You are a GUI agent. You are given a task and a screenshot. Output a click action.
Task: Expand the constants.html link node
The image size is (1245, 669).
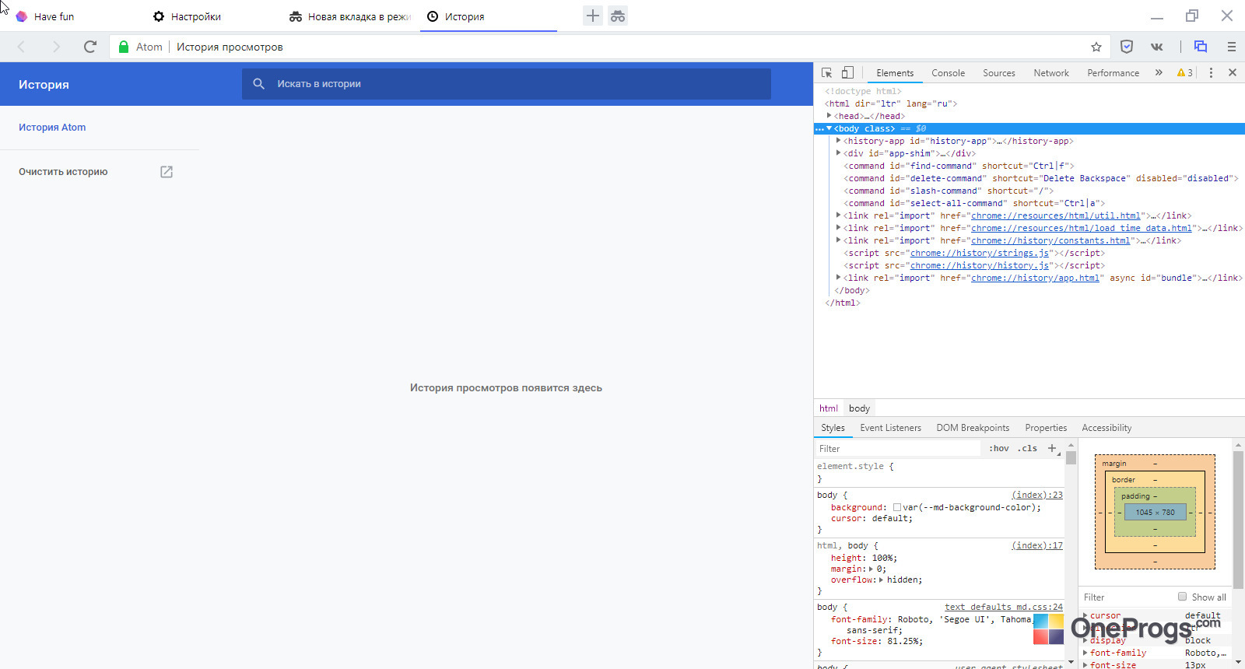pos(839,240)
